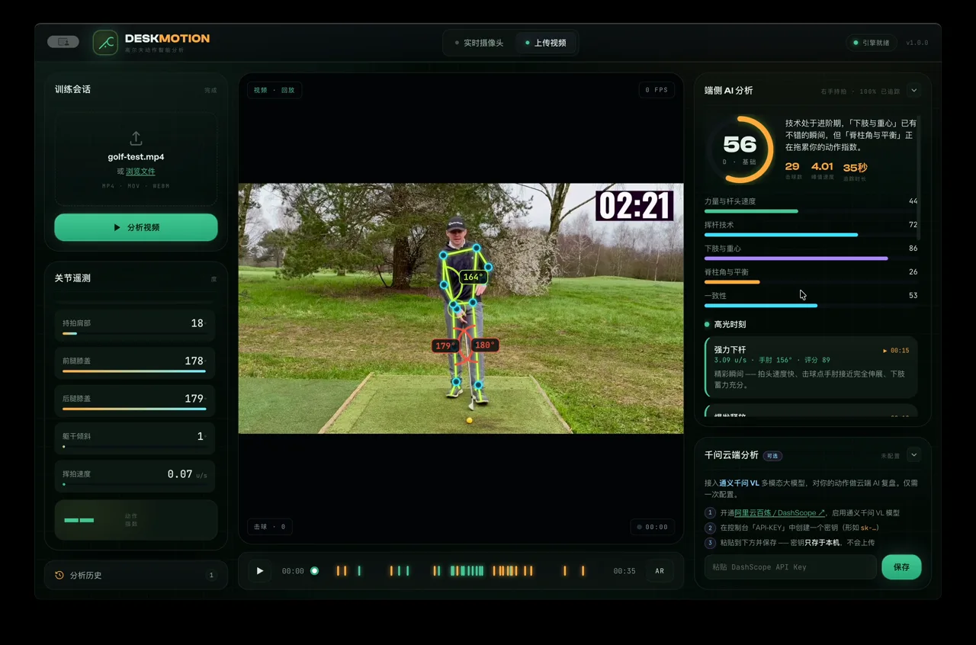The width and height of the screenshot is (976, 645).
Task: Open the 浏览文件 link
Action: [x=140, y=172]
